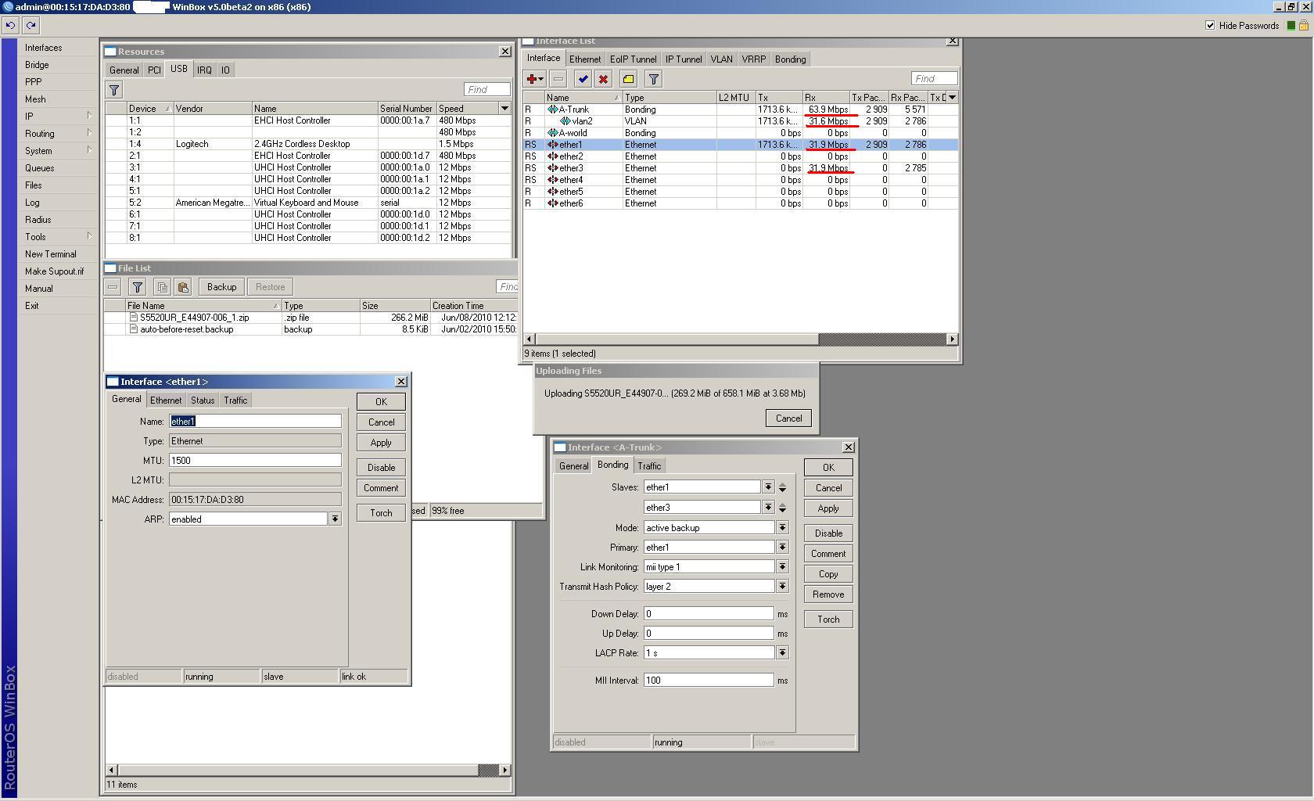Click the filter icon in Resources window

click(x=114, y=90)
